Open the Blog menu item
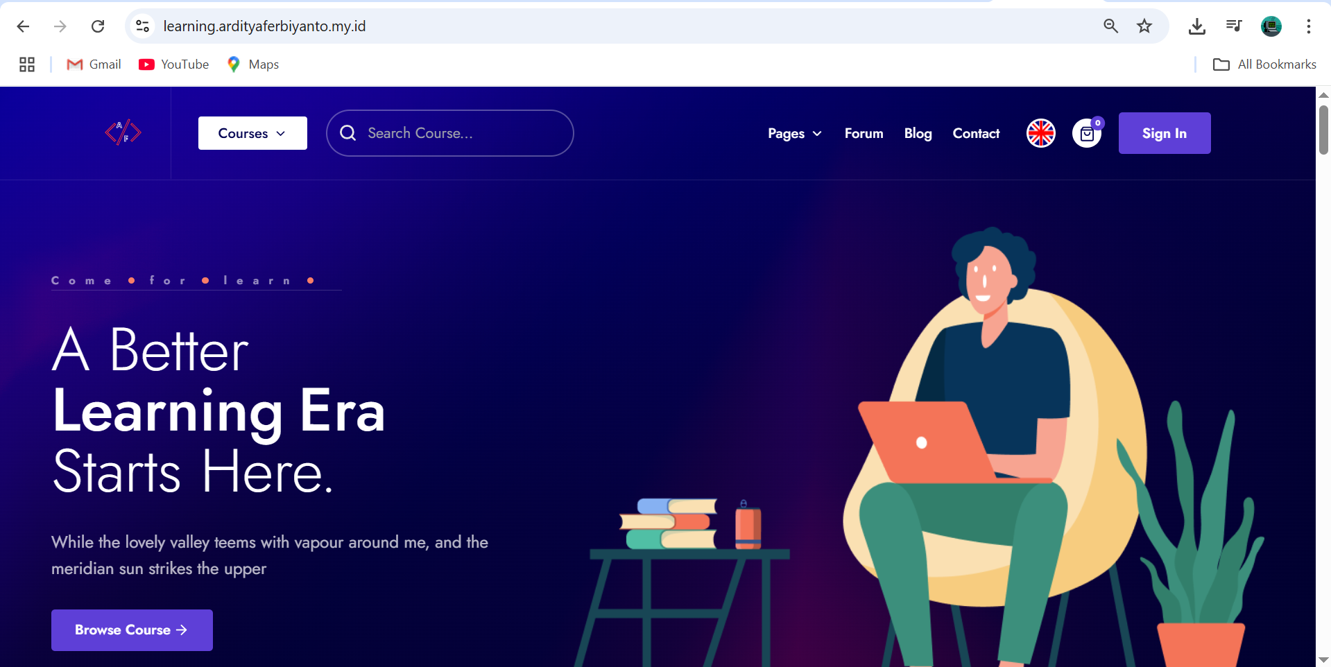The image size is (1331, 667). point(918,133)
